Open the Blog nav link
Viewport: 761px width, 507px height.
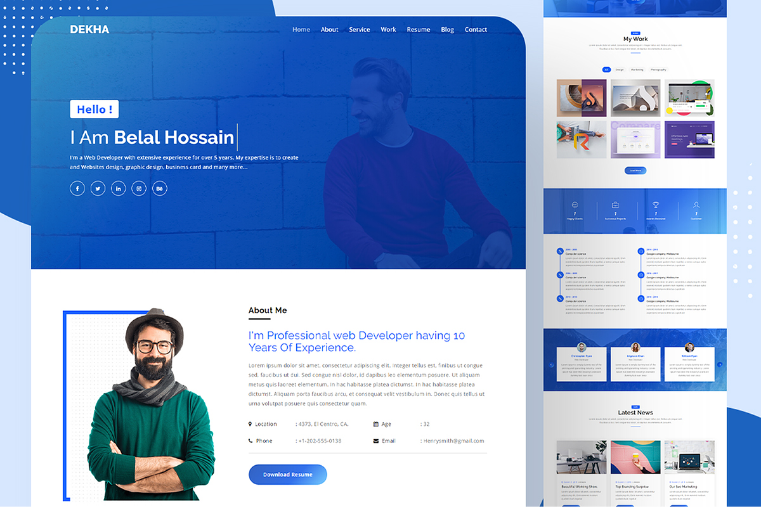448,30
